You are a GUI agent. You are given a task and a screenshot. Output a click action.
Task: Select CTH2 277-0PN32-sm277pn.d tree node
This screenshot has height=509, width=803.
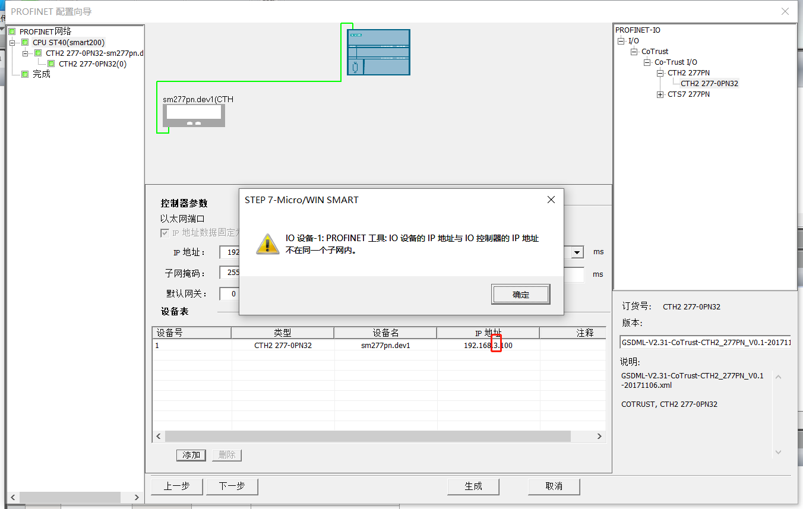94,53
